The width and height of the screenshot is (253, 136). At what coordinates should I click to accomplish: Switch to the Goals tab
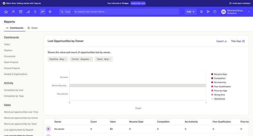pyautogui.click(x=32, y=28)
